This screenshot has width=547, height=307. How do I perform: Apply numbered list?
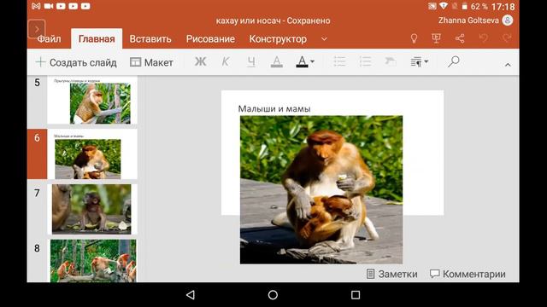365,62
